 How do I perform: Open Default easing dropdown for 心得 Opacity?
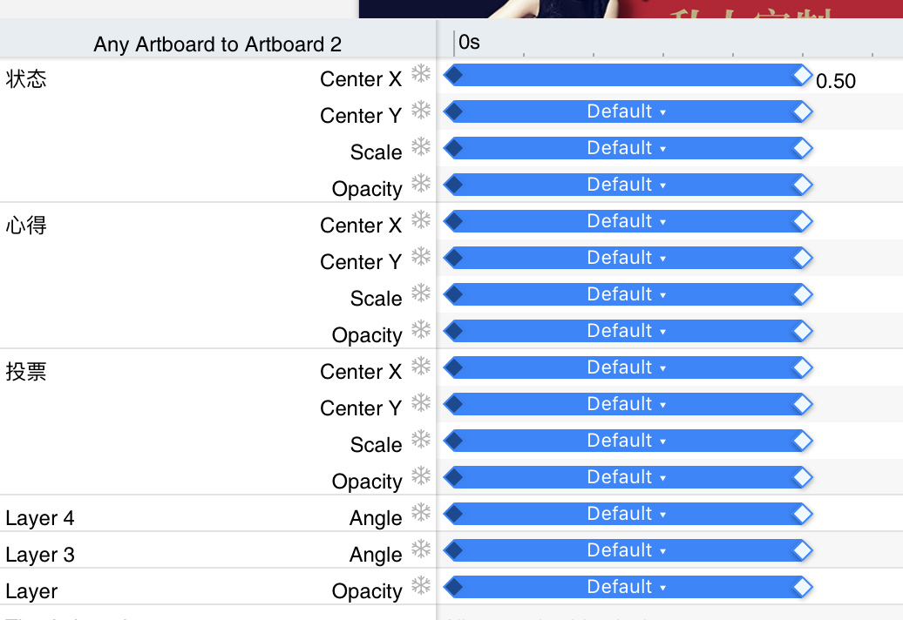coord(626,331)
